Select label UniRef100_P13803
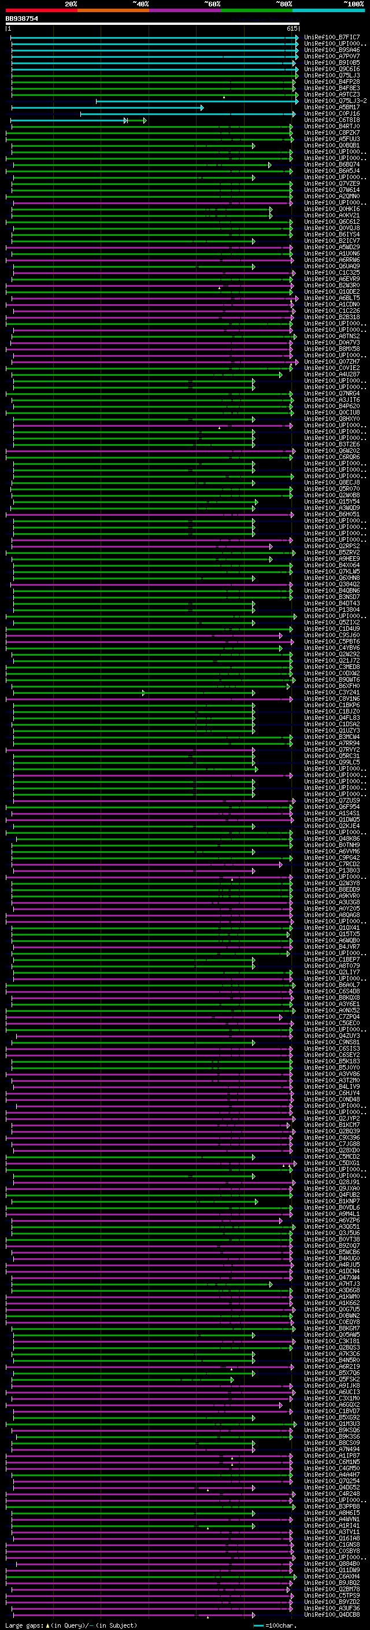370x1630 pixels. [332, 871]
